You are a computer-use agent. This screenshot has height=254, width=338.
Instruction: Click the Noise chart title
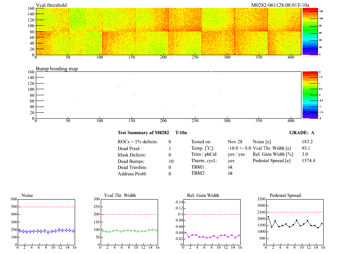pos(28,195)
